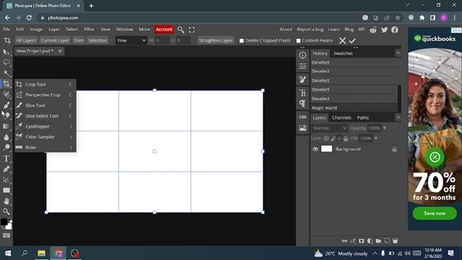
Task: Select the Hand tool
Action: coord(6,201)
